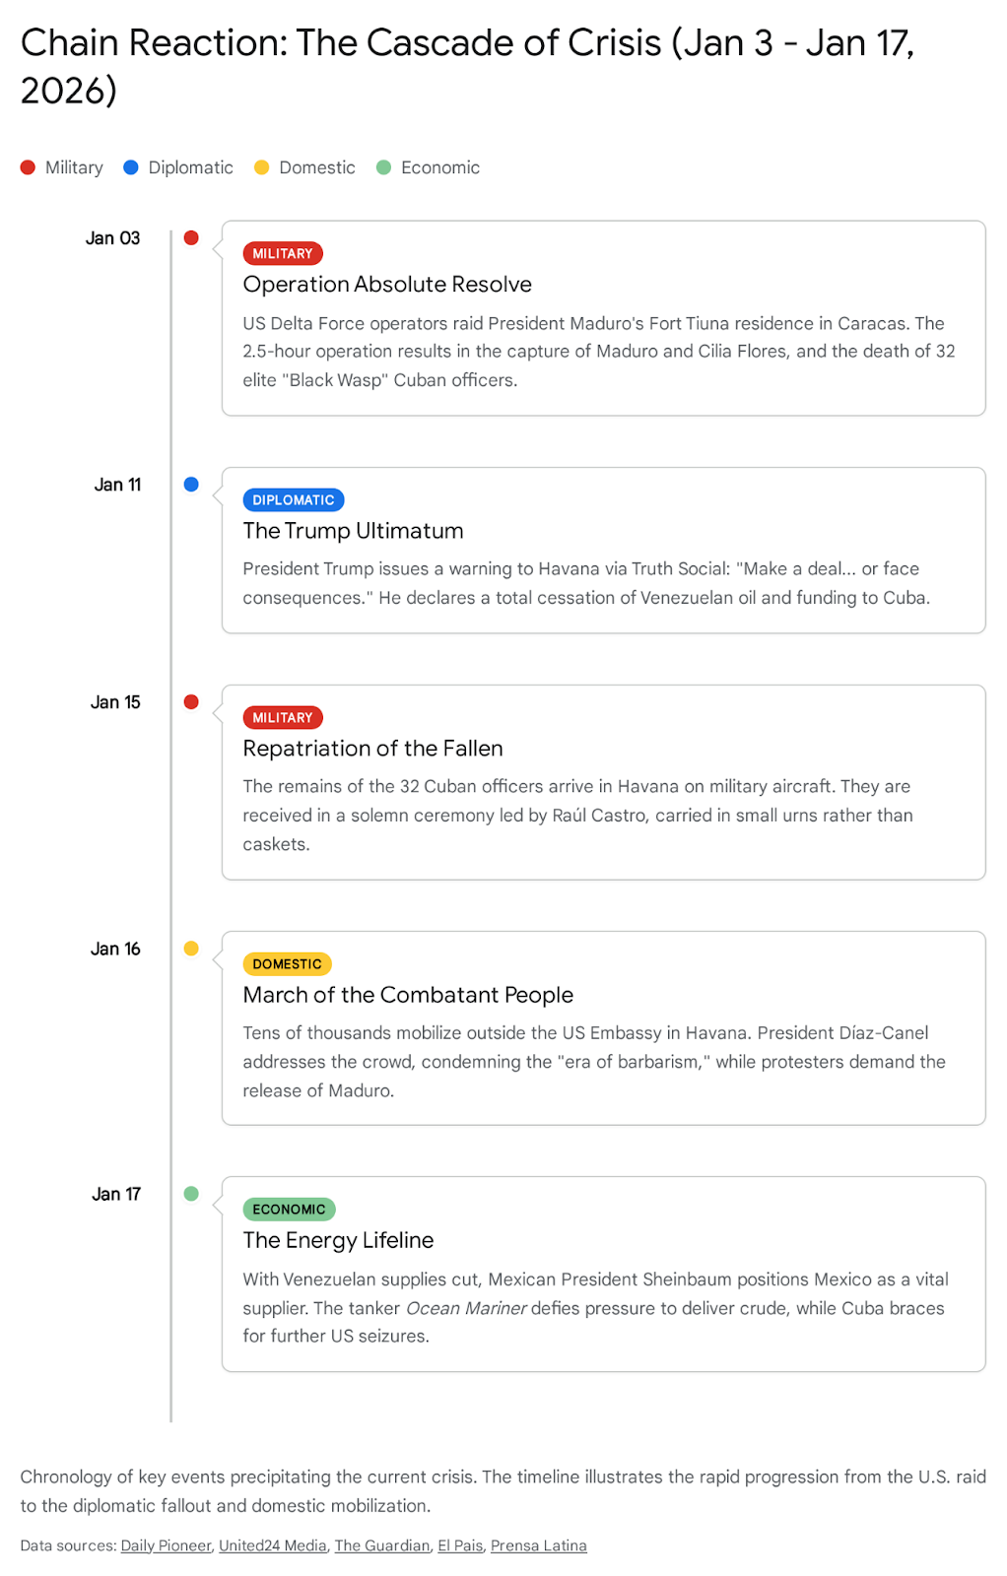
Task: Click the blue DIPLOMATIC badge
Action: click(293, 500)
